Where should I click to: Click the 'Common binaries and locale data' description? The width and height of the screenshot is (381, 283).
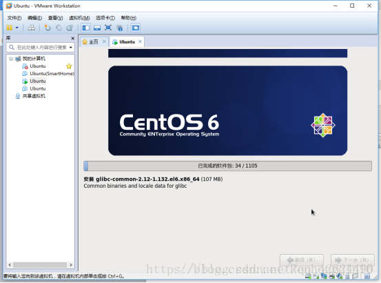[135, 186]
